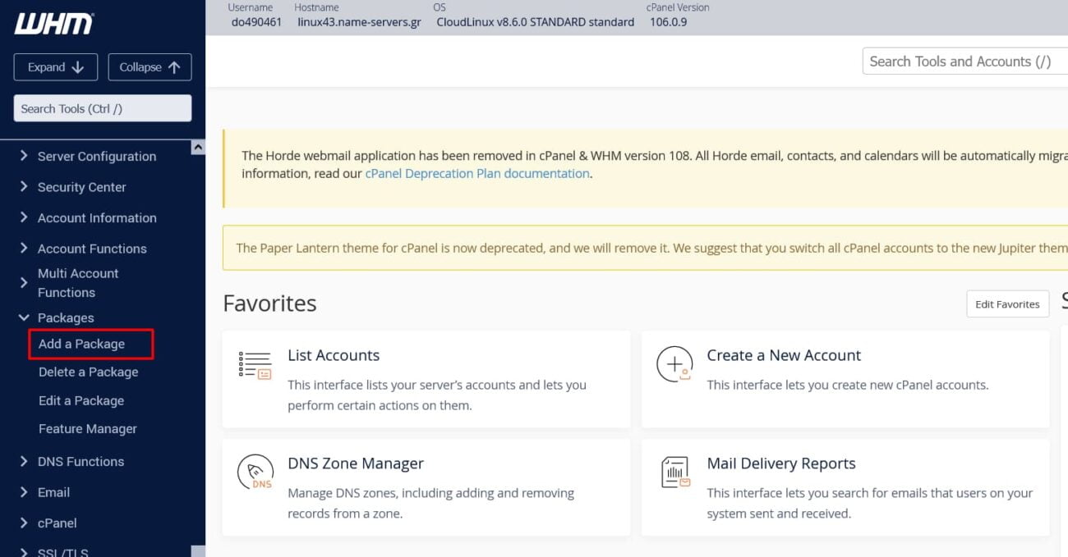Screen dimensions: 1068x557
Task: Select Email sidebar label
Action: 53,492
